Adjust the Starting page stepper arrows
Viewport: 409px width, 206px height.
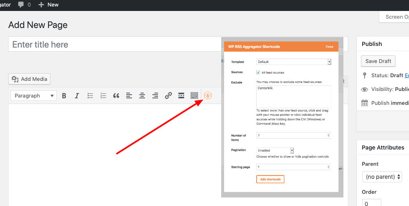[x=329, y=167]
